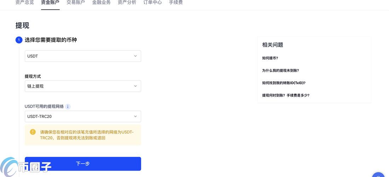The image size is (389, 177).
Task: Click the 选择您需要提取的币种 step title
Action: pyautogui.click(x=51, y=40)
